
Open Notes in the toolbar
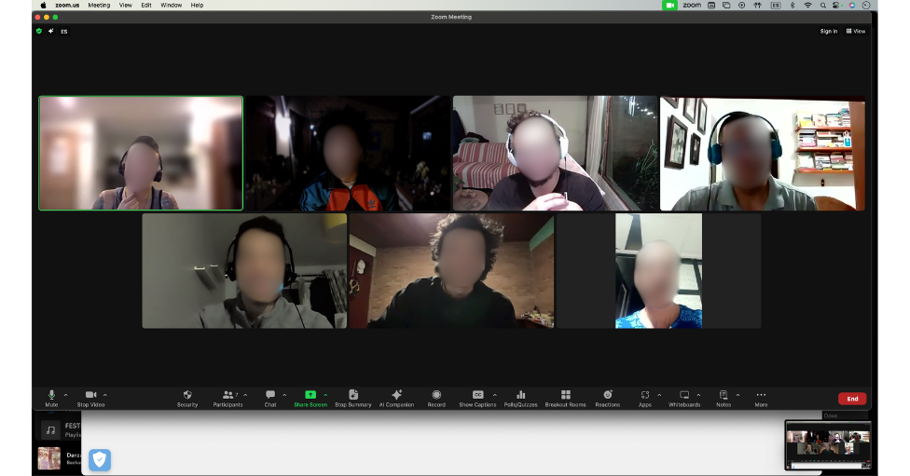(x=724, y=399)
